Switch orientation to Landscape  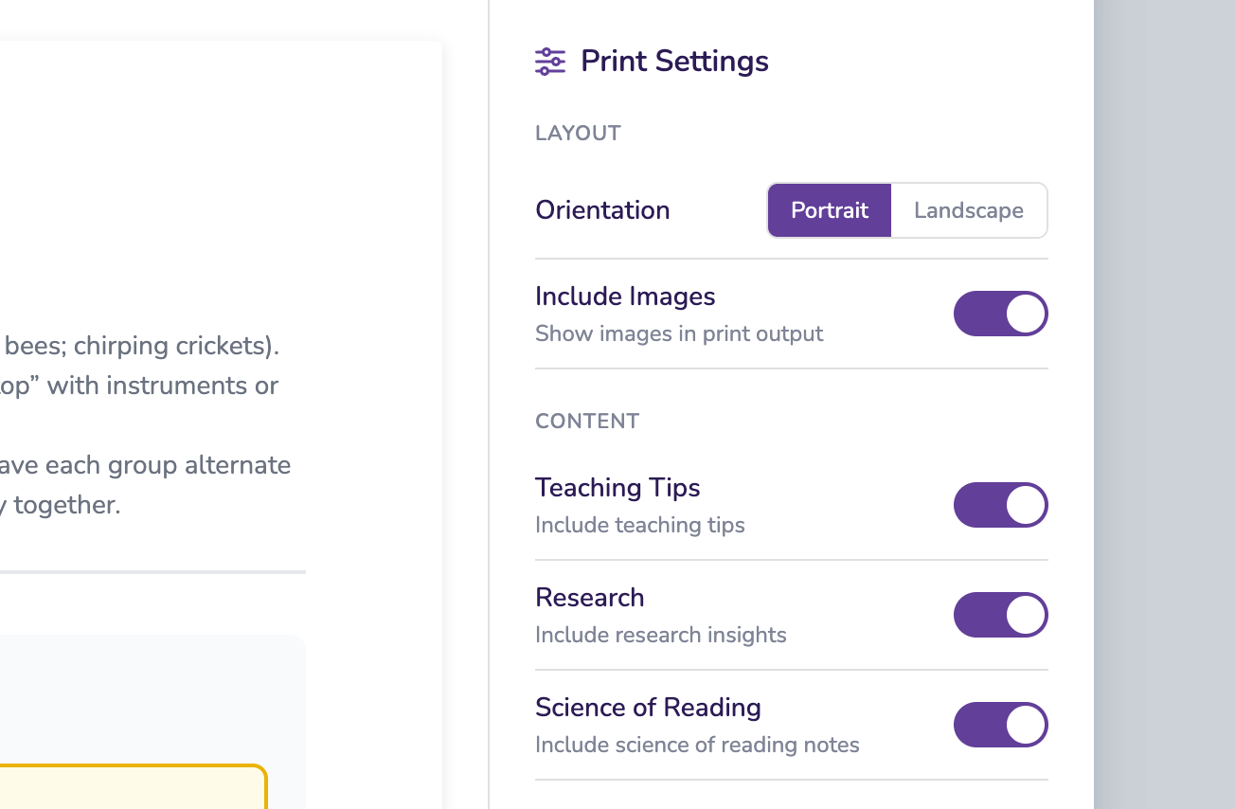click(x=968, y=210)
